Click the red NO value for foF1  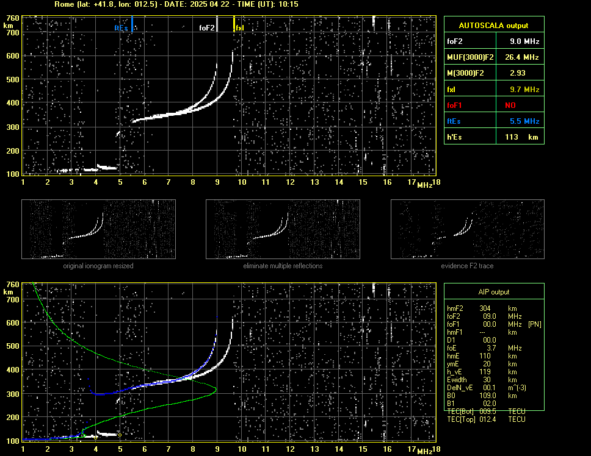tap(510, 105)
